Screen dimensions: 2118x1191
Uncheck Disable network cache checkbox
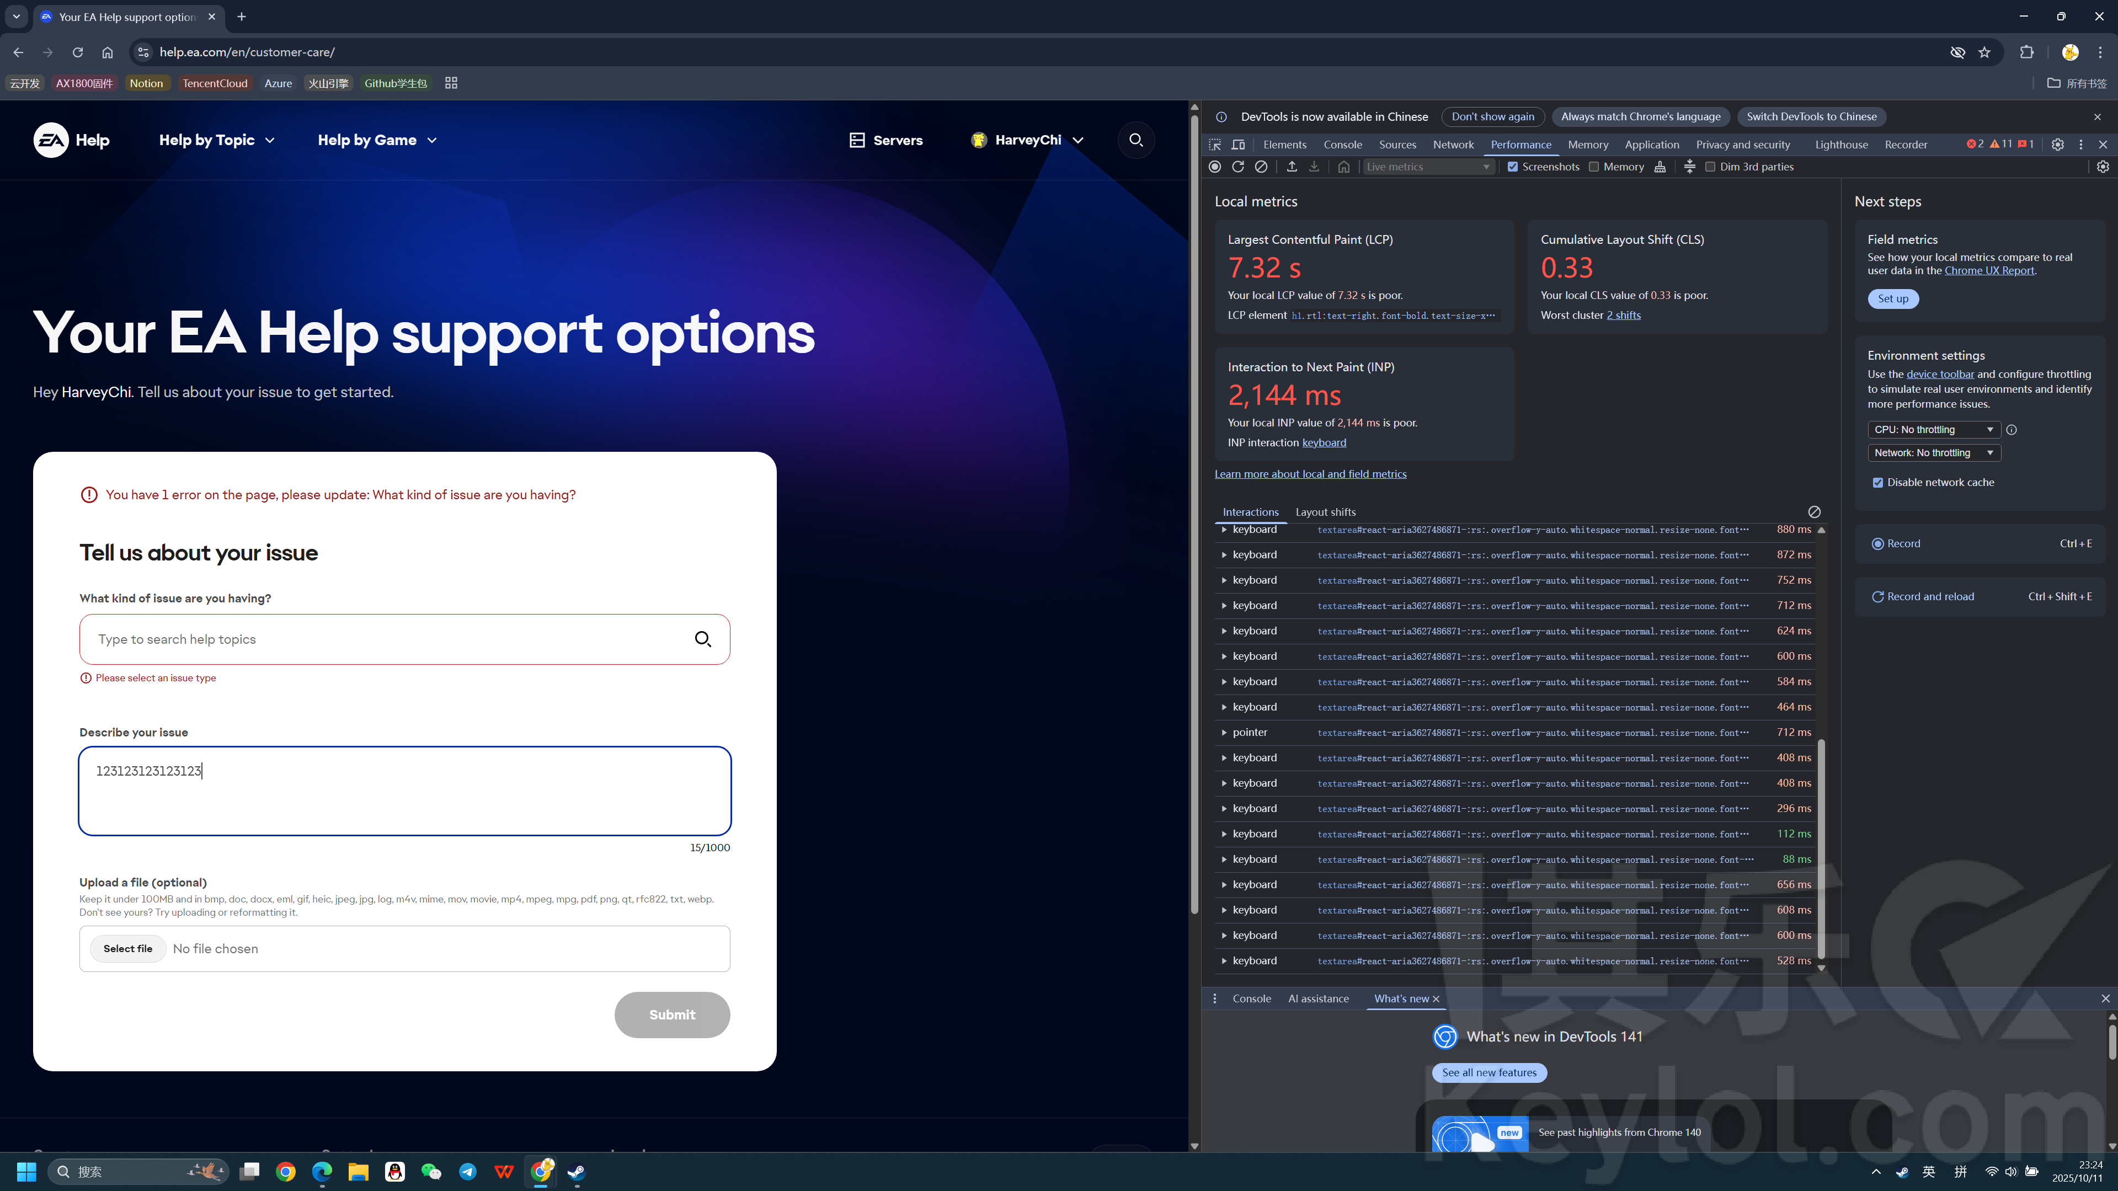point(1878,483)
